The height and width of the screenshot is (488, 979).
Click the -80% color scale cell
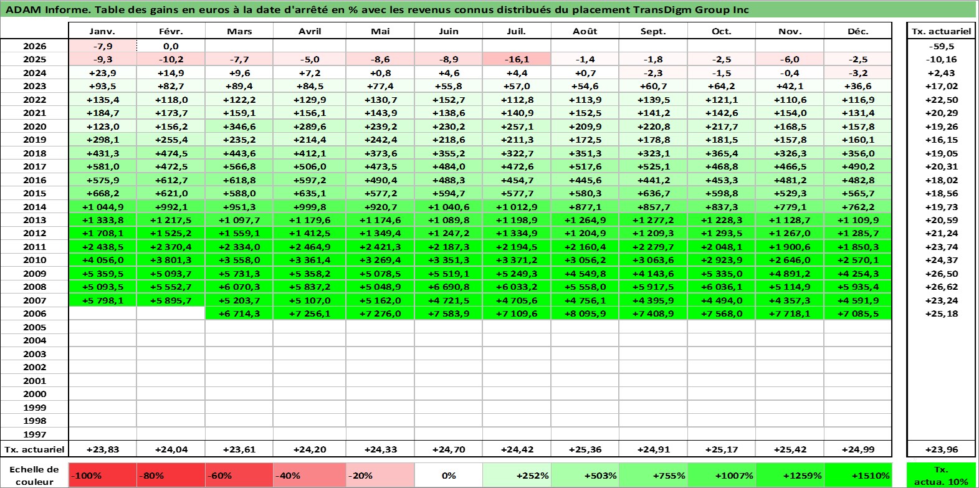point(171,475)
